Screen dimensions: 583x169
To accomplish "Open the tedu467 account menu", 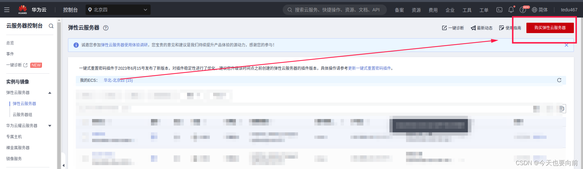I will pyautogui.click(x=569, y=10).
